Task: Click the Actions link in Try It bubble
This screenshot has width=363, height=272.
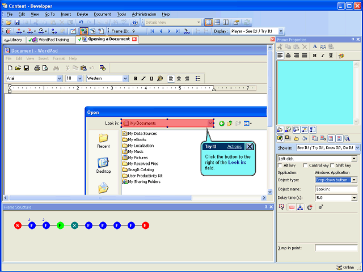Action: pos(234,147)
